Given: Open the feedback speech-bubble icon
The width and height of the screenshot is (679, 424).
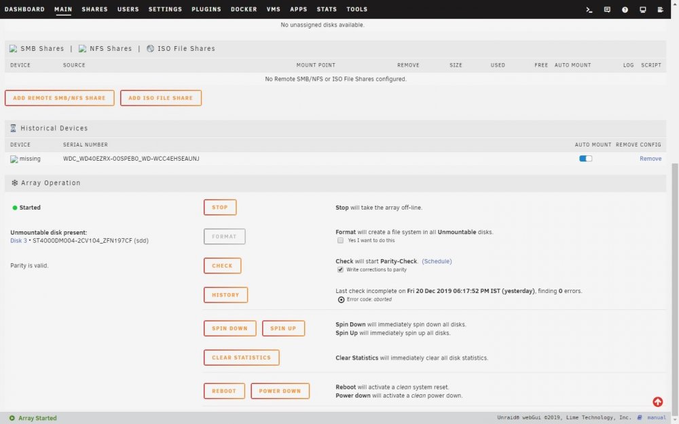Looking at the screenshot, I should (x=607, y=9).
